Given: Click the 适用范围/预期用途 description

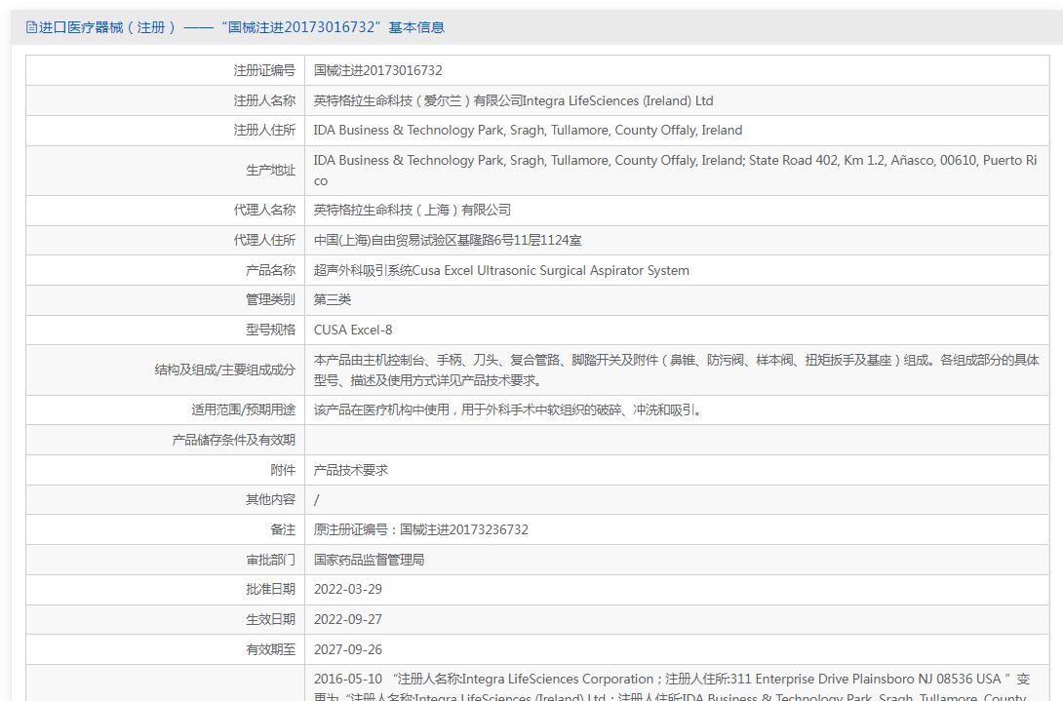Looking at the screenshot, I should pyautogui.click(x=508, y=410).
